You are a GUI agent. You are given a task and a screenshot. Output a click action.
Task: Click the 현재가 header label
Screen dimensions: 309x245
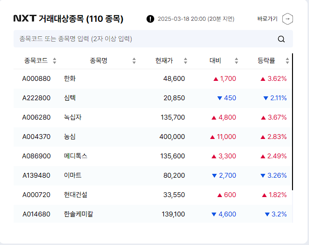[164, 61]
